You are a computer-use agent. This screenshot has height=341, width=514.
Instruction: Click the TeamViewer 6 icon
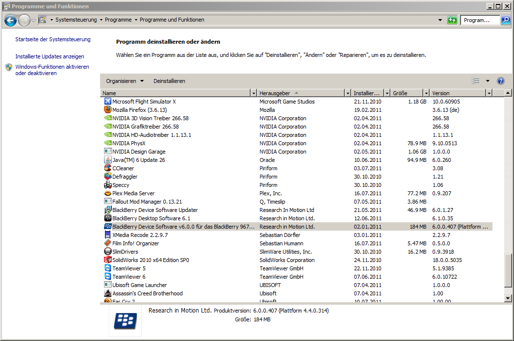(x=107, y=276)
